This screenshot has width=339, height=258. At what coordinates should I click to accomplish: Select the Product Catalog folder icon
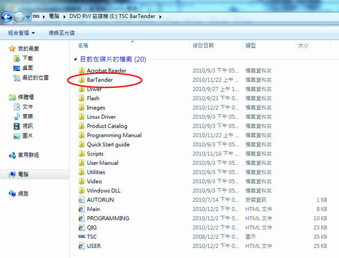[82, 126]
